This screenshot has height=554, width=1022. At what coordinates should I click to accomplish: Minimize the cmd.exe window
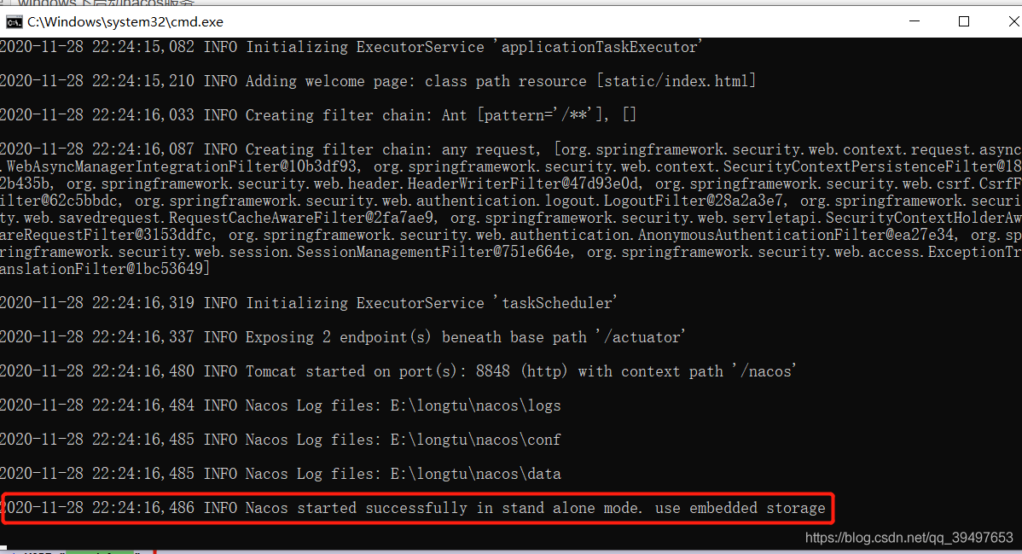coord(915,21)
